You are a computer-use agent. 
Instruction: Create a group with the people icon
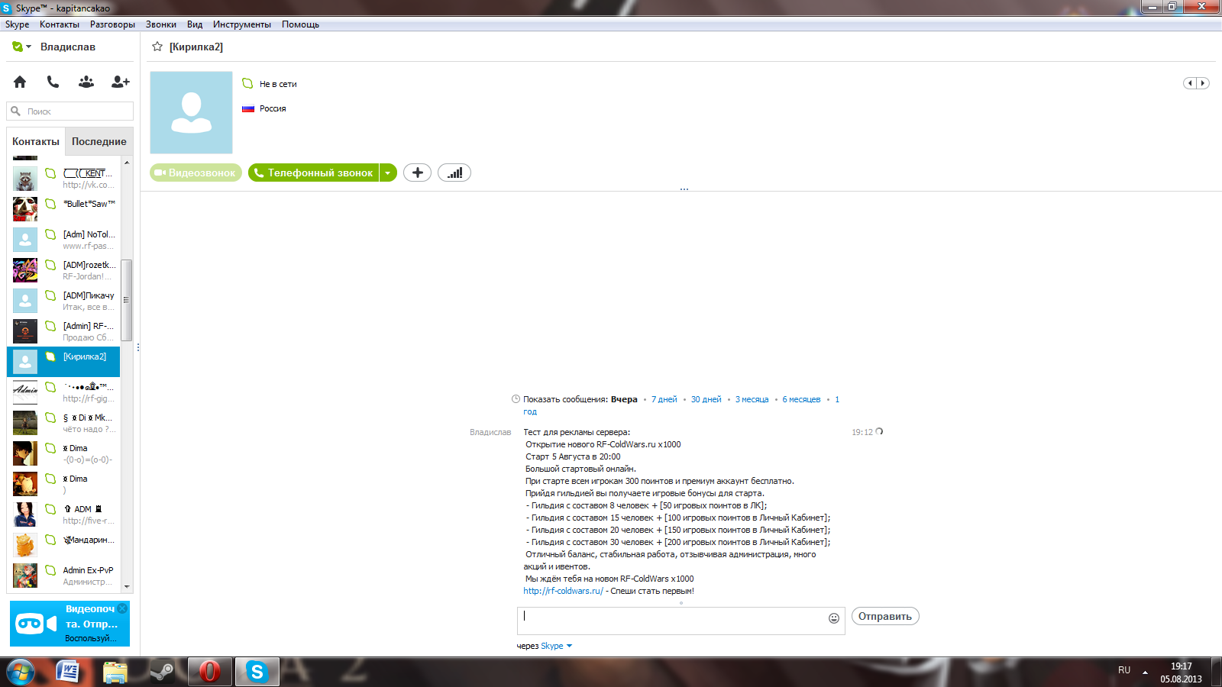pyautogui.click(x=86, y=82)
